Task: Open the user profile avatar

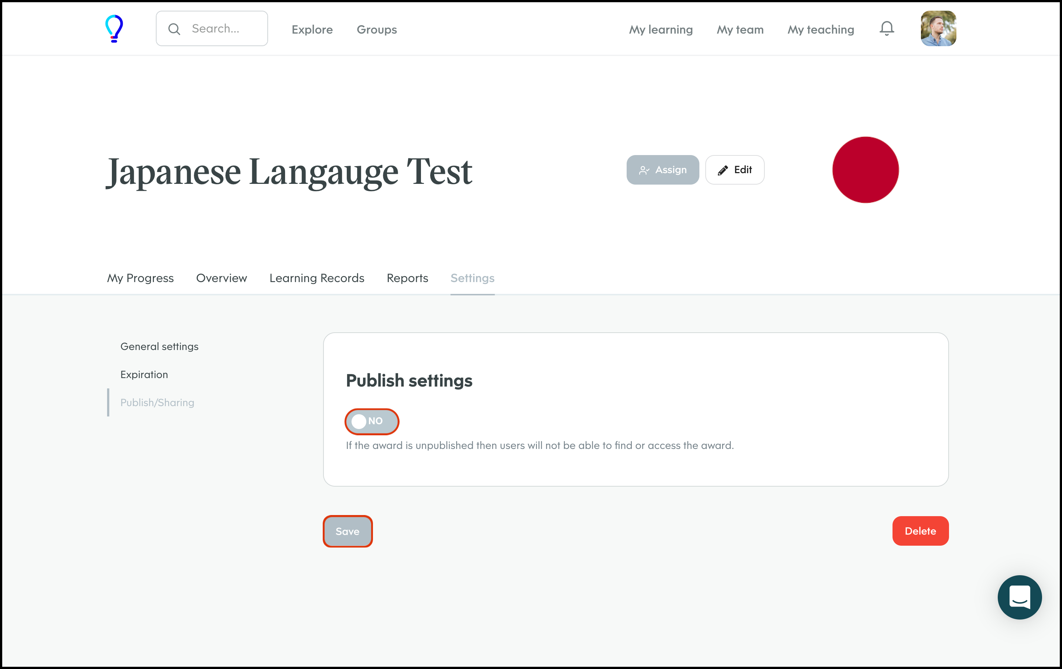Action: pyautogui.click(x=938, y=29)
